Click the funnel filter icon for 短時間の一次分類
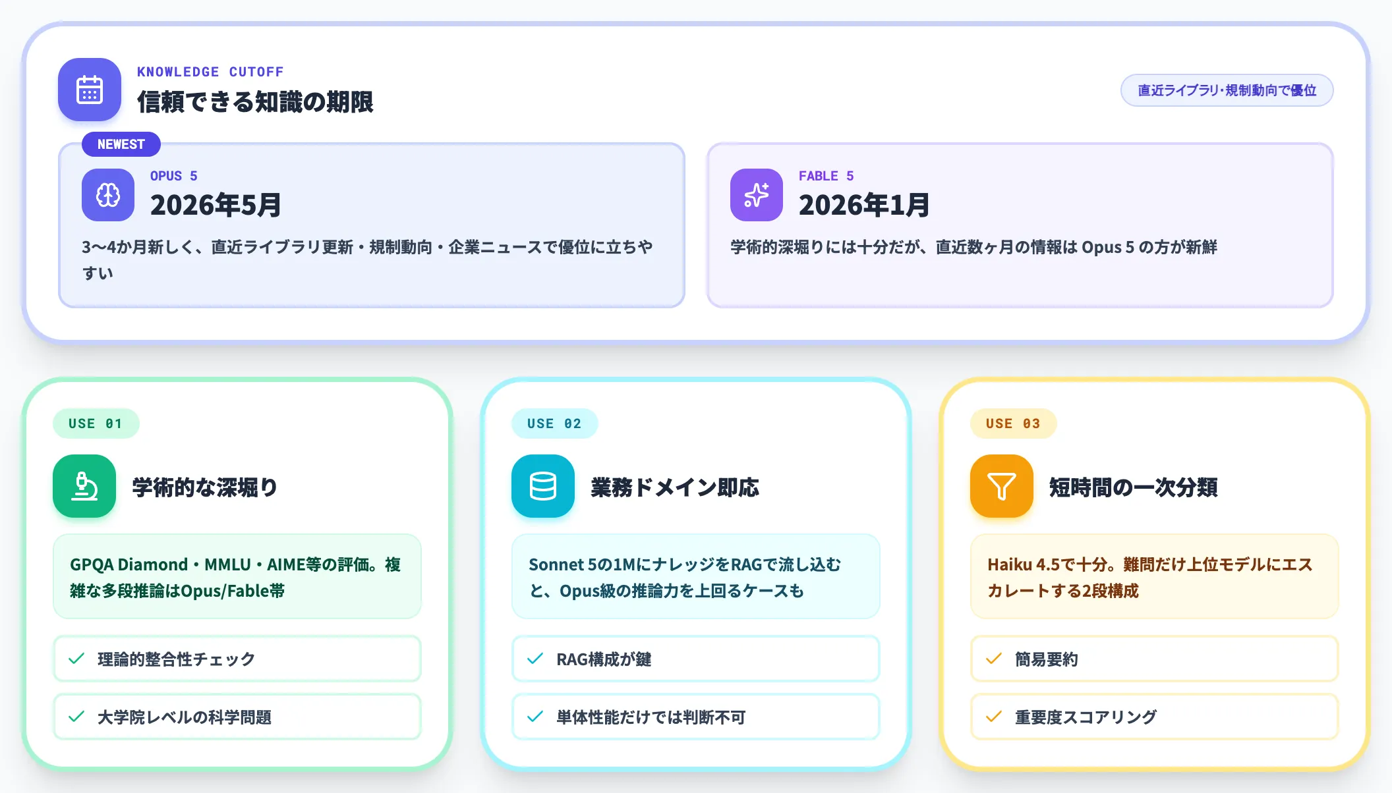 click(x=1002, y=486)
